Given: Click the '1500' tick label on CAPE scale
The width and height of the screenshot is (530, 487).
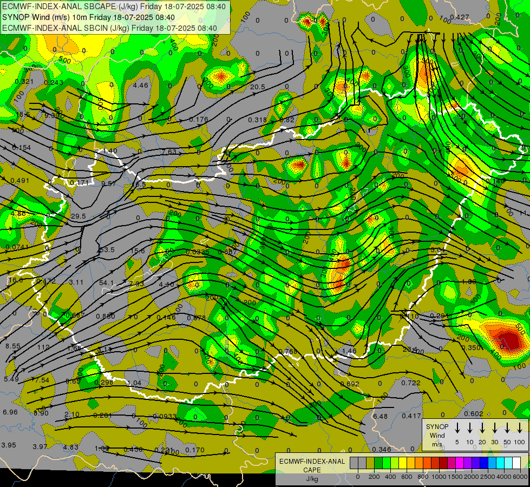Looking at the screenshot, I should [455, 477].
